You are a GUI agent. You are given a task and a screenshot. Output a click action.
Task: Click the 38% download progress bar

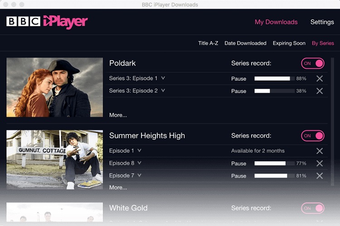[275, 91]
